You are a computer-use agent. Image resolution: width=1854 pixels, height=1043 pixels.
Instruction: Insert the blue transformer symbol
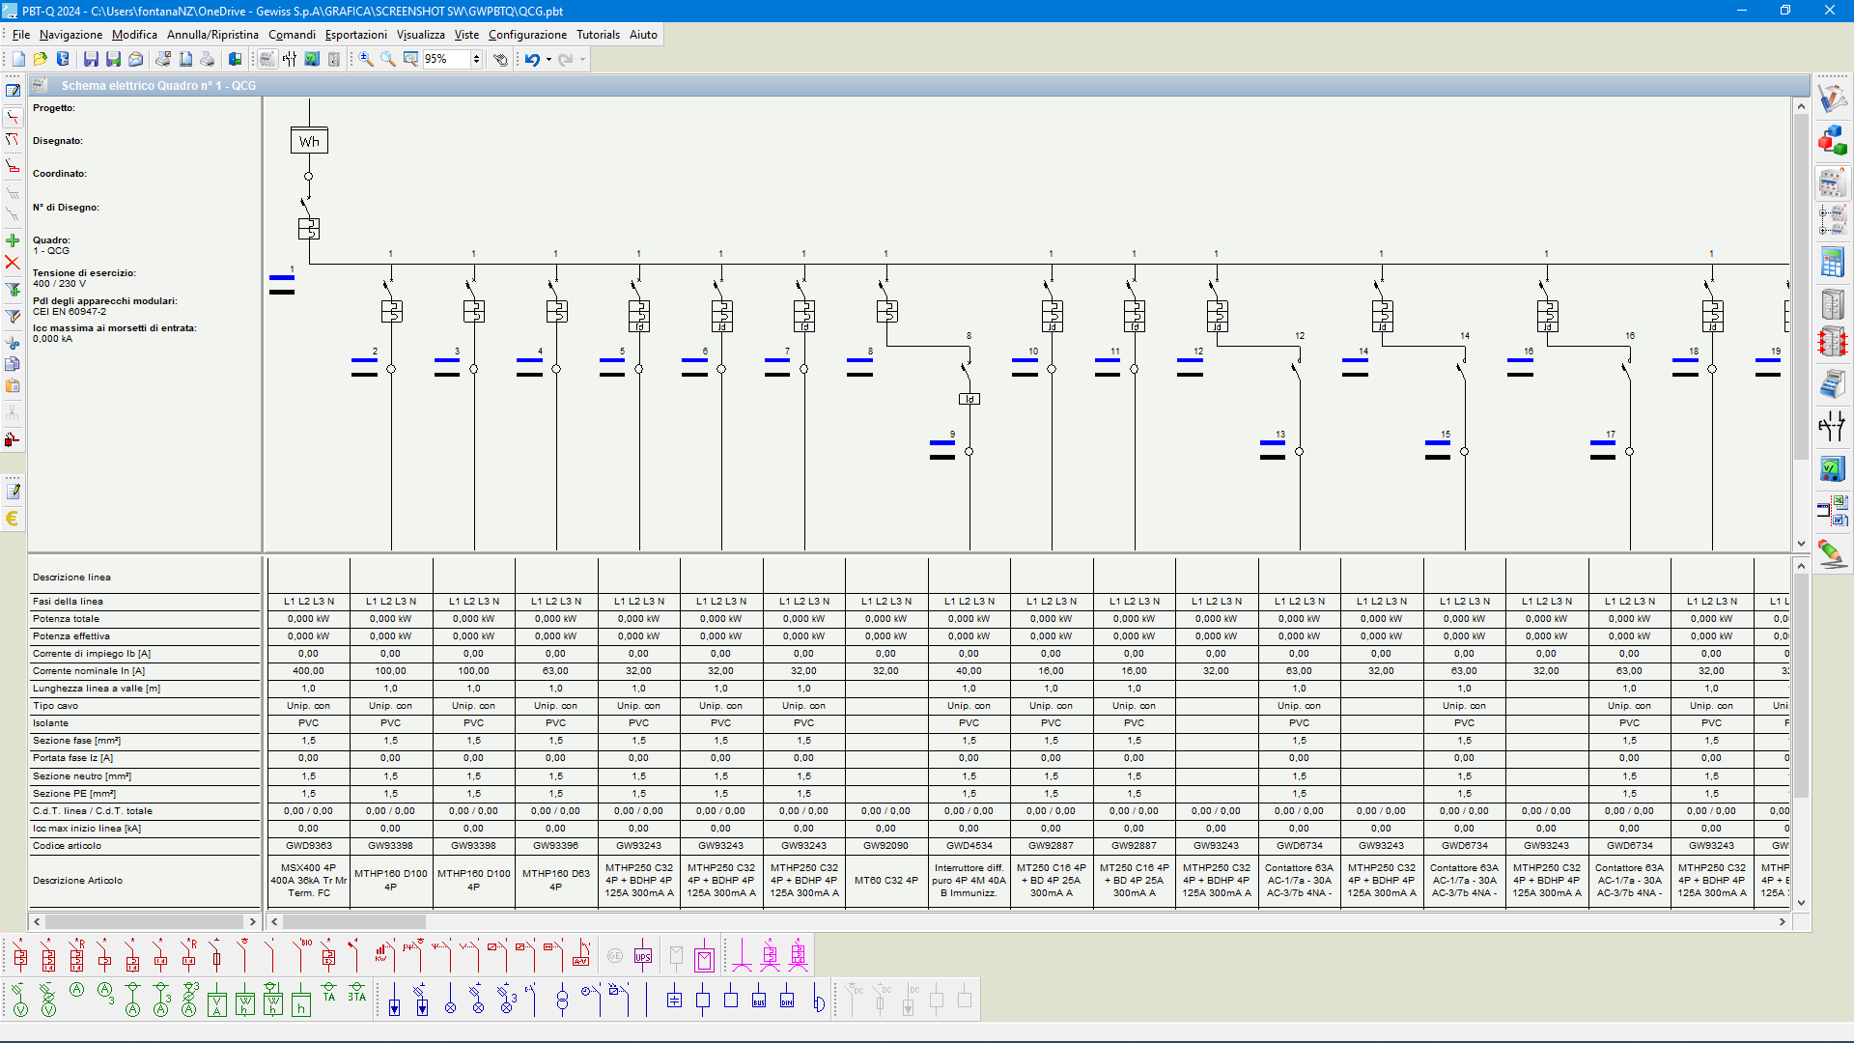pyautogui.click(x=562, y=1000)
